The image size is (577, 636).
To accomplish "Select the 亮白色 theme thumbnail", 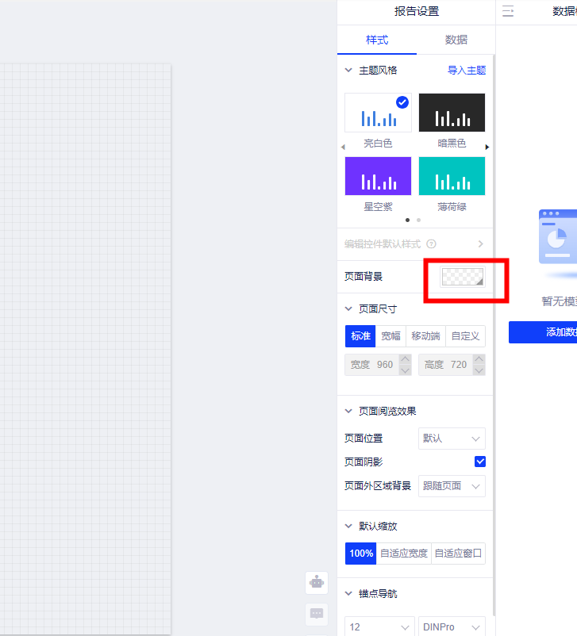I will tap(378, 113).
